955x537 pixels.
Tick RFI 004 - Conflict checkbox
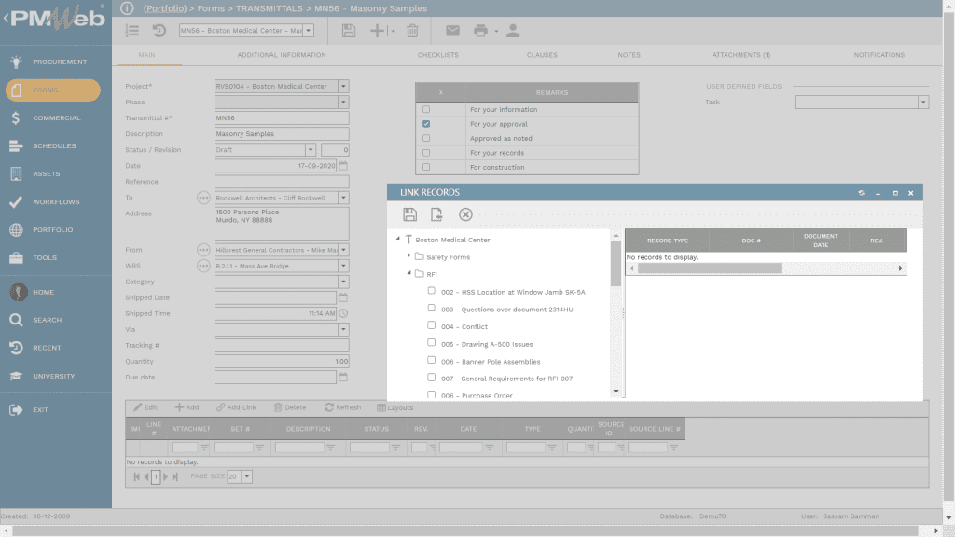coord(431,325)
